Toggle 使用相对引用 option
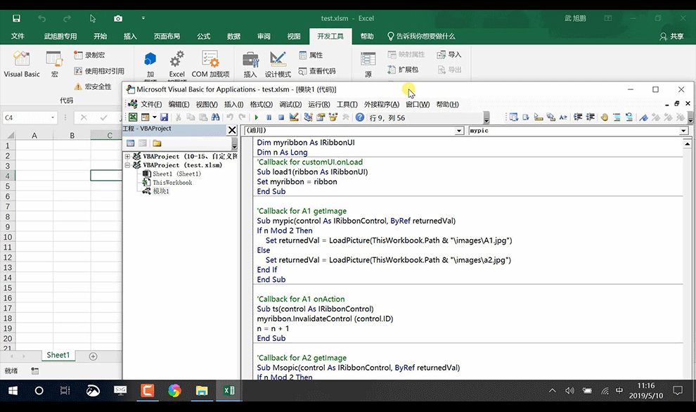 (x=99, y=71)
